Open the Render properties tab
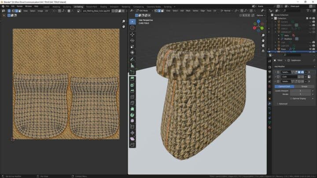This screenshot has width=317, height=178. [269, 67]
